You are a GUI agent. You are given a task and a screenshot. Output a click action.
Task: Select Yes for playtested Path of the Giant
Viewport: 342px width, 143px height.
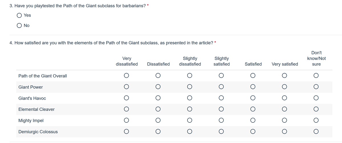19,15
